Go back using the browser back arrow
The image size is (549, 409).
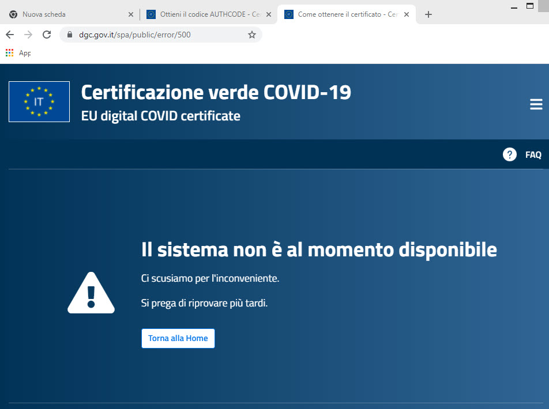(10, 35)
